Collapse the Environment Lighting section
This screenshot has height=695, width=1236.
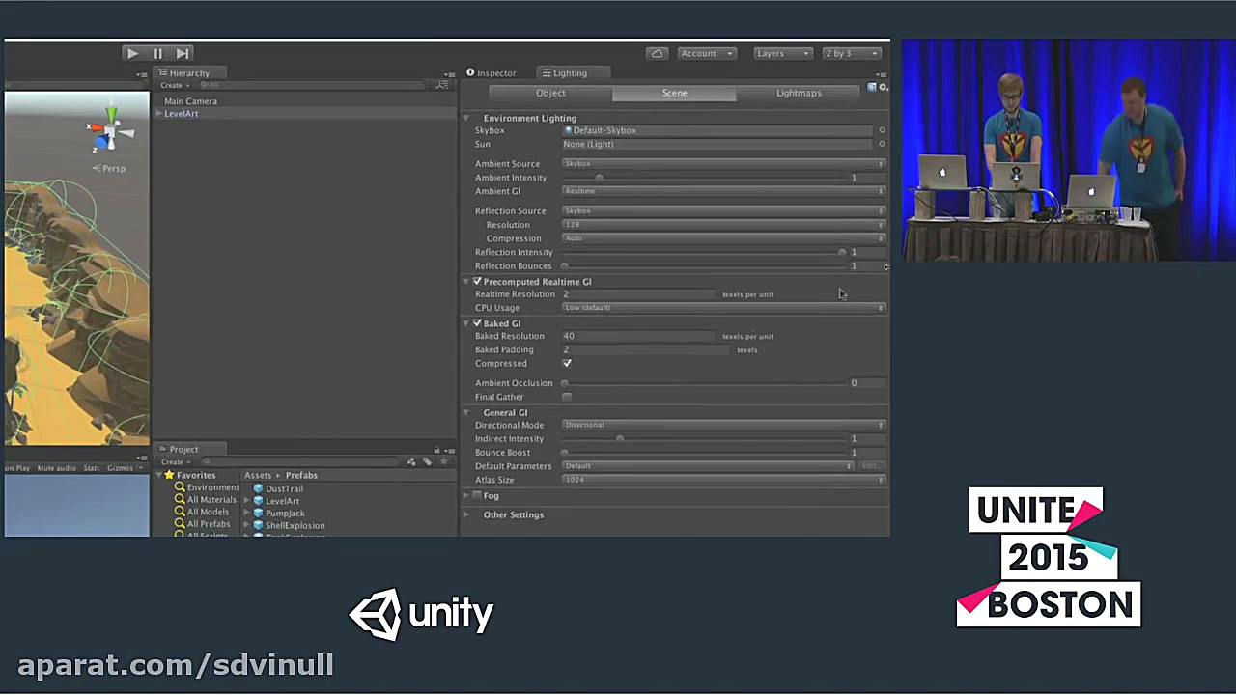coord(466,118)
